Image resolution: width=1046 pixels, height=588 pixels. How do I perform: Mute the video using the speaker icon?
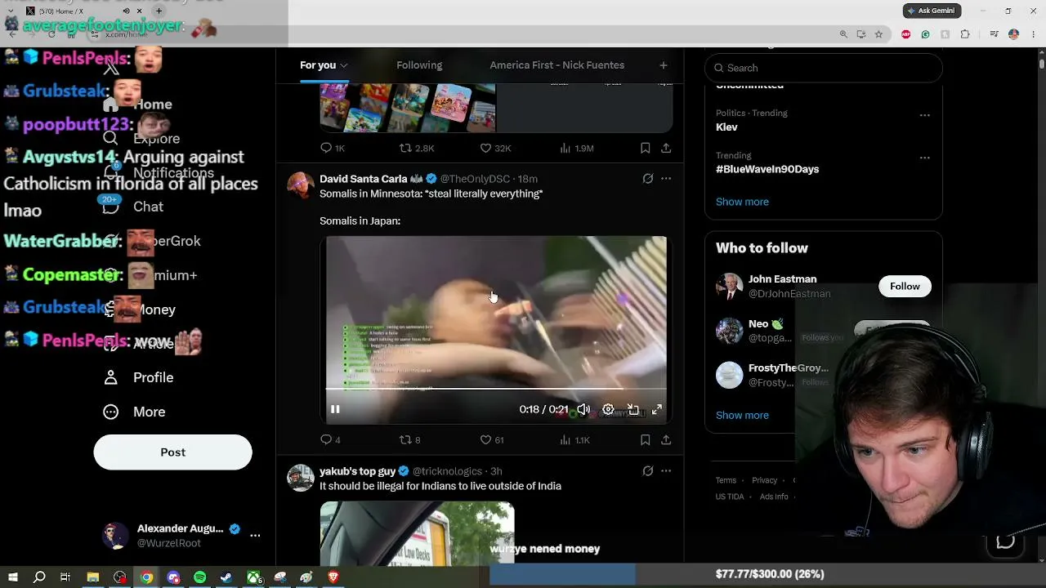pyautogui.click(x=583, y=409)
